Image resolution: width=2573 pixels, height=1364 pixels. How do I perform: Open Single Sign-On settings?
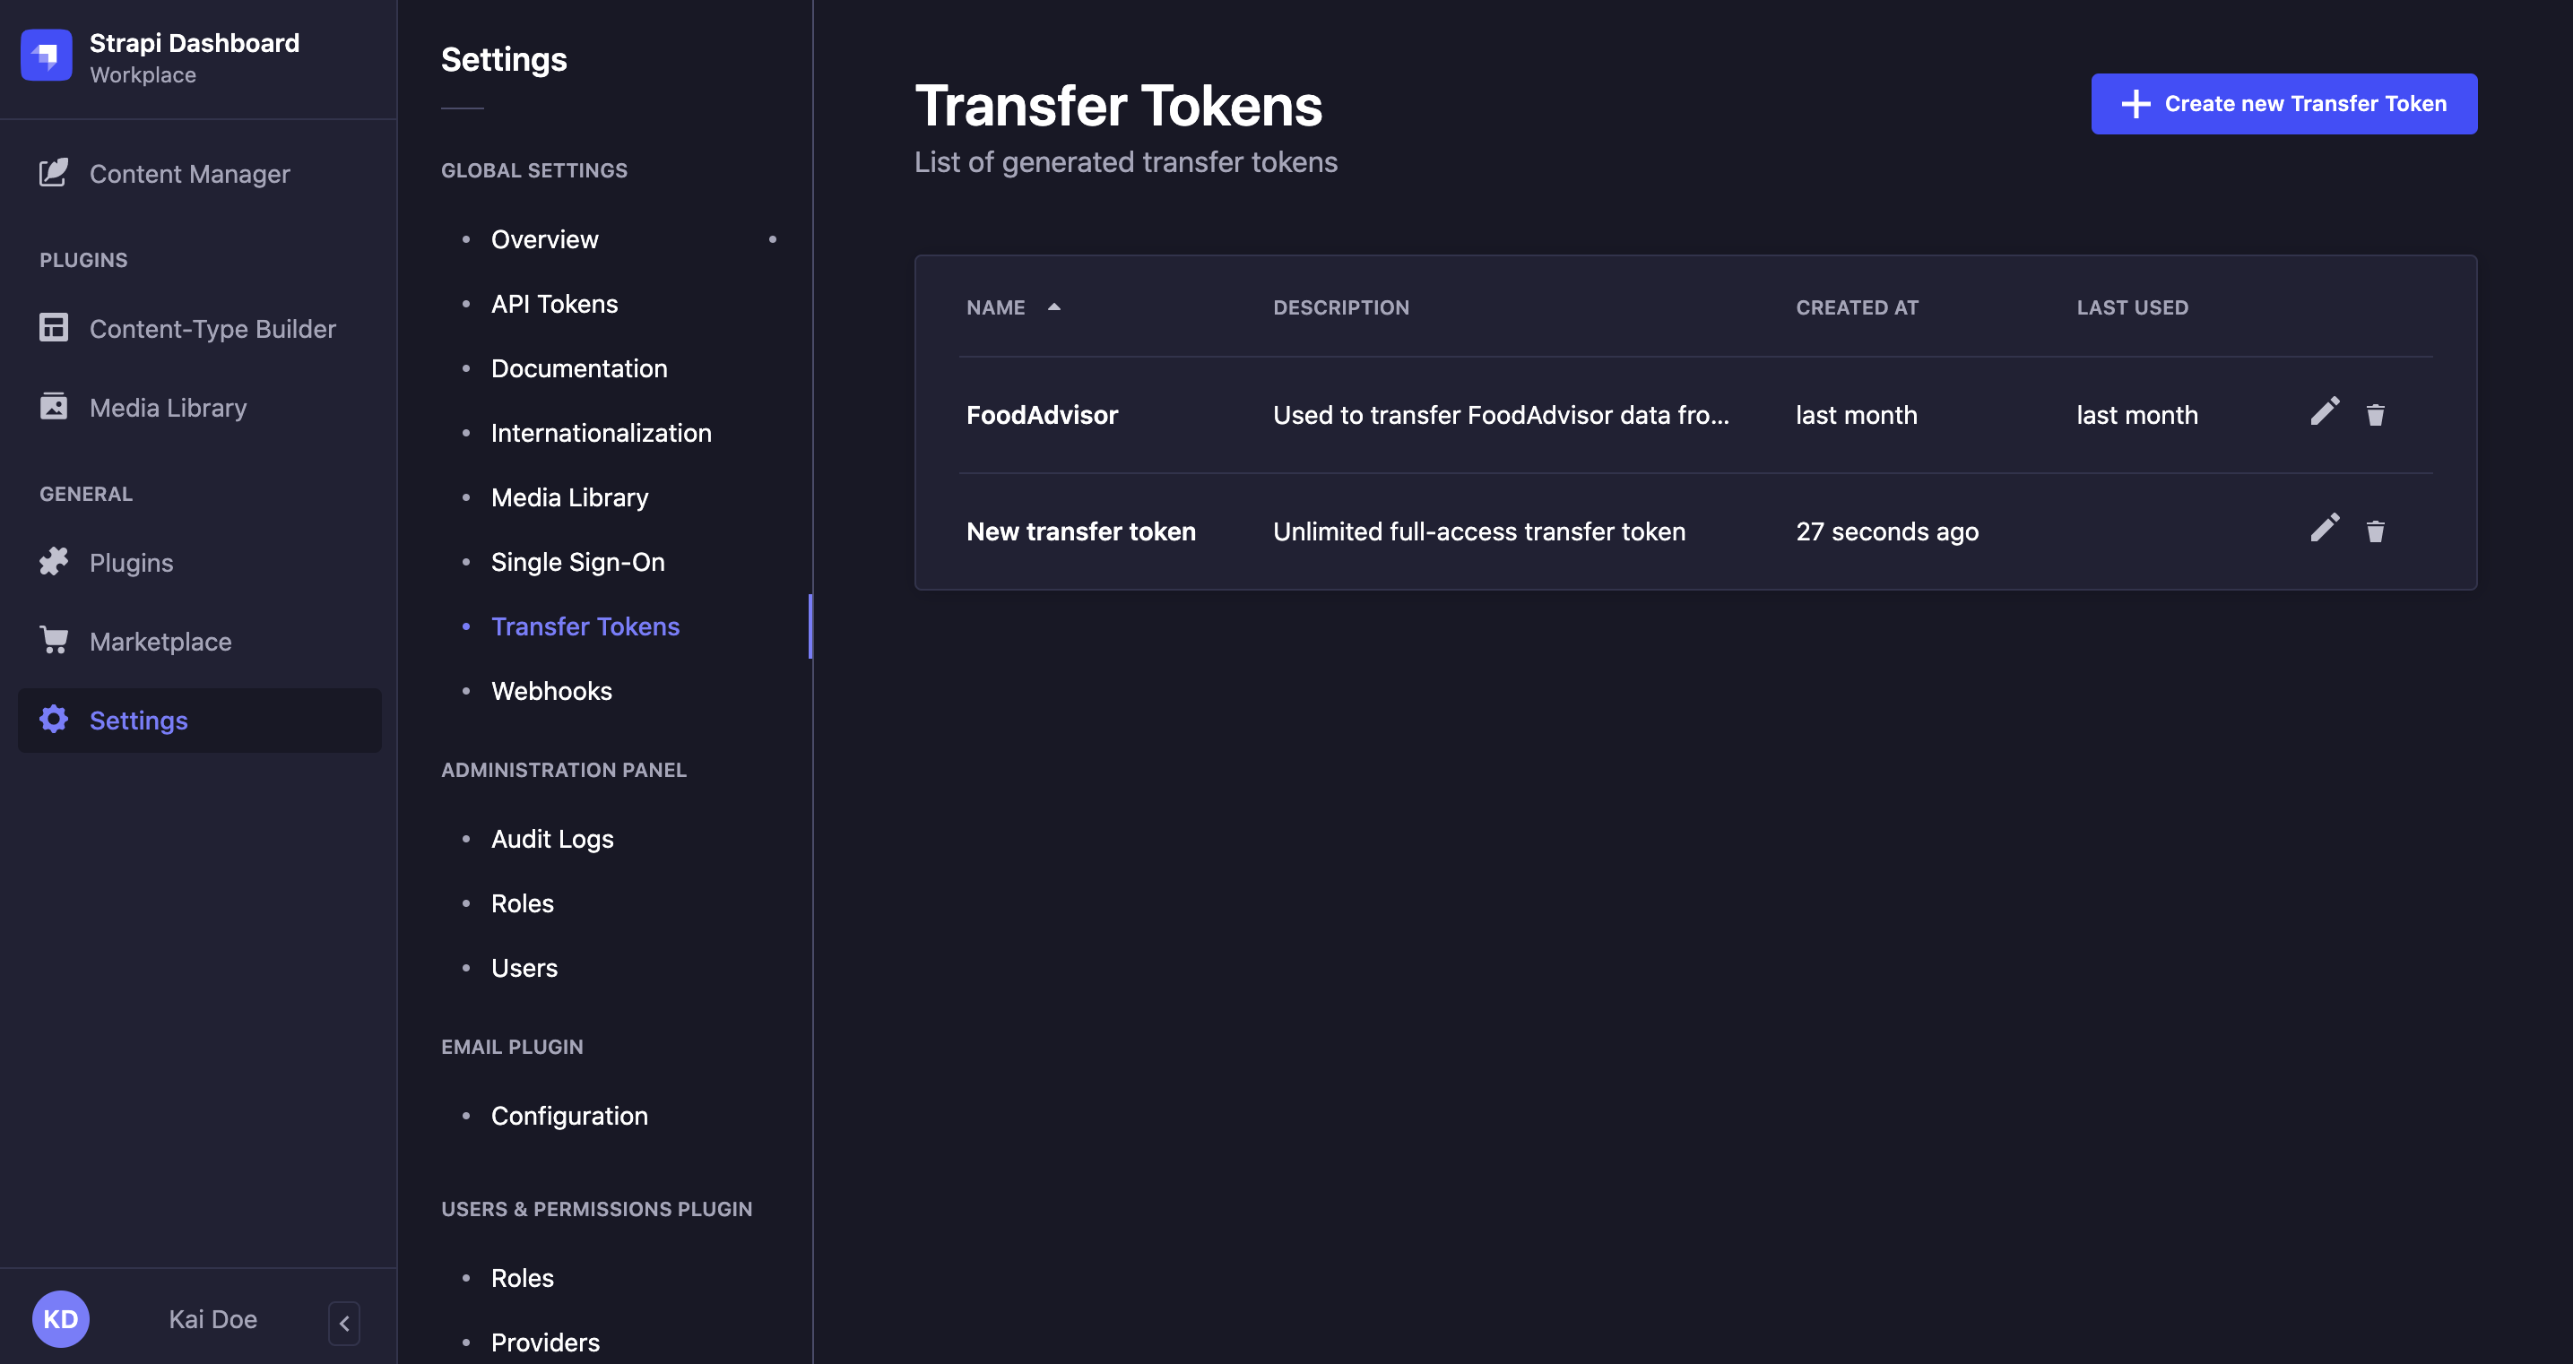click(577, 561)
